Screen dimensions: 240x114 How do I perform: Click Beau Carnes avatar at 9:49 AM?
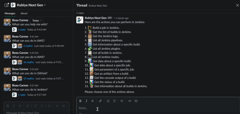pos(7,55)
